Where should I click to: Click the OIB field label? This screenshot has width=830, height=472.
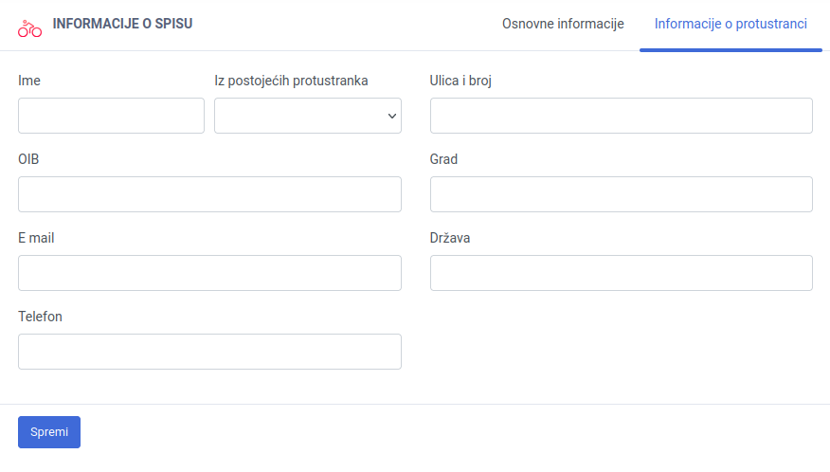28,159
